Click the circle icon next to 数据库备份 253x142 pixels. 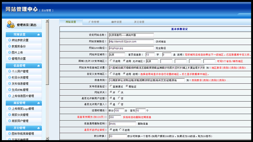(x=10, y=46)
